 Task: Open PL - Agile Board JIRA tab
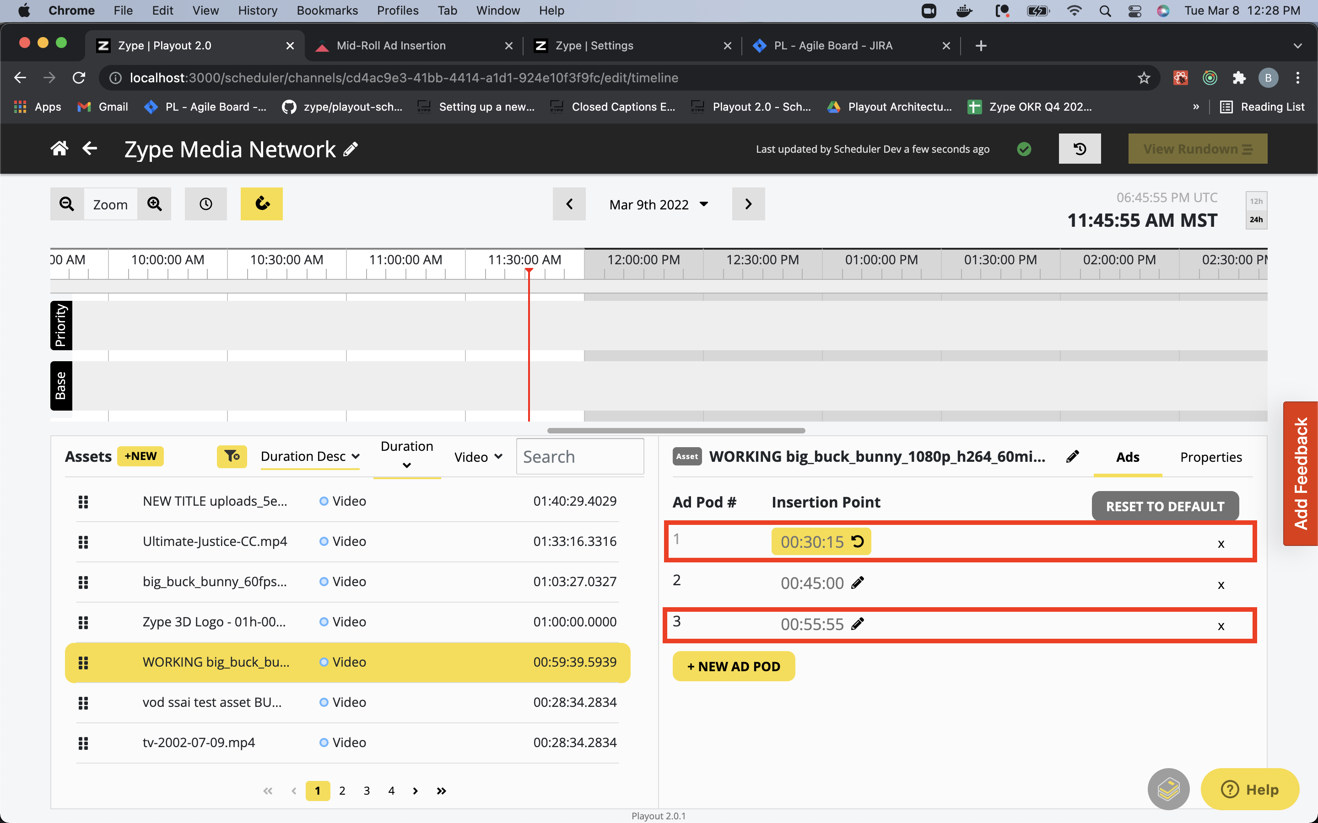[851, 46]
